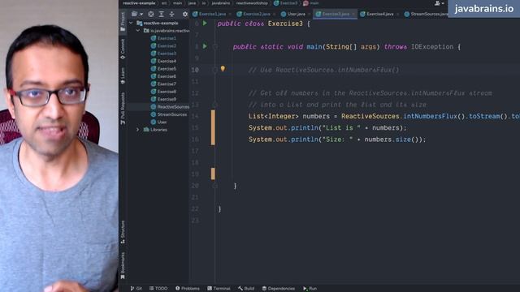
Task: Click the yellow lightbulb quick-fix
Action: pyautogui.click(x=223, y=69)
